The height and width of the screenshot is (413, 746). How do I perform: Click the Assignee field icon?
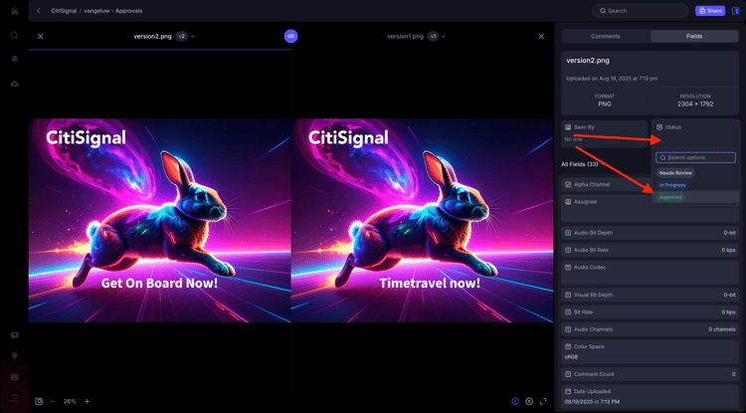568,202
